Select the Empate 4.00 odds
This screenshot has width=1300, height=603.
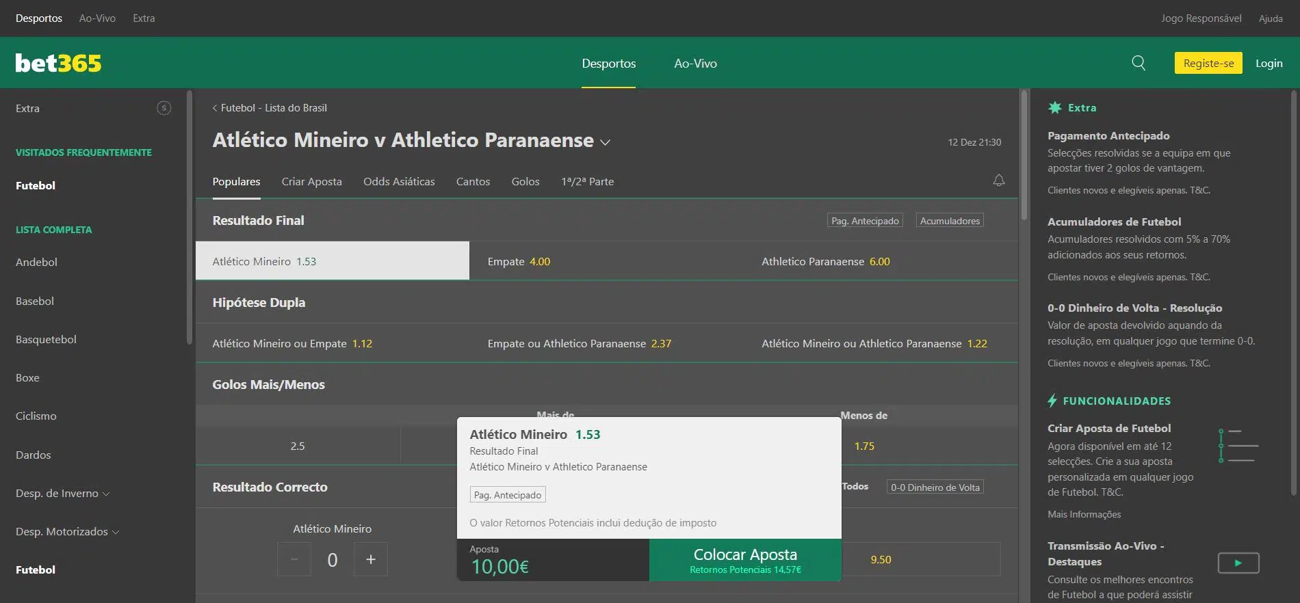click(607, 261)
